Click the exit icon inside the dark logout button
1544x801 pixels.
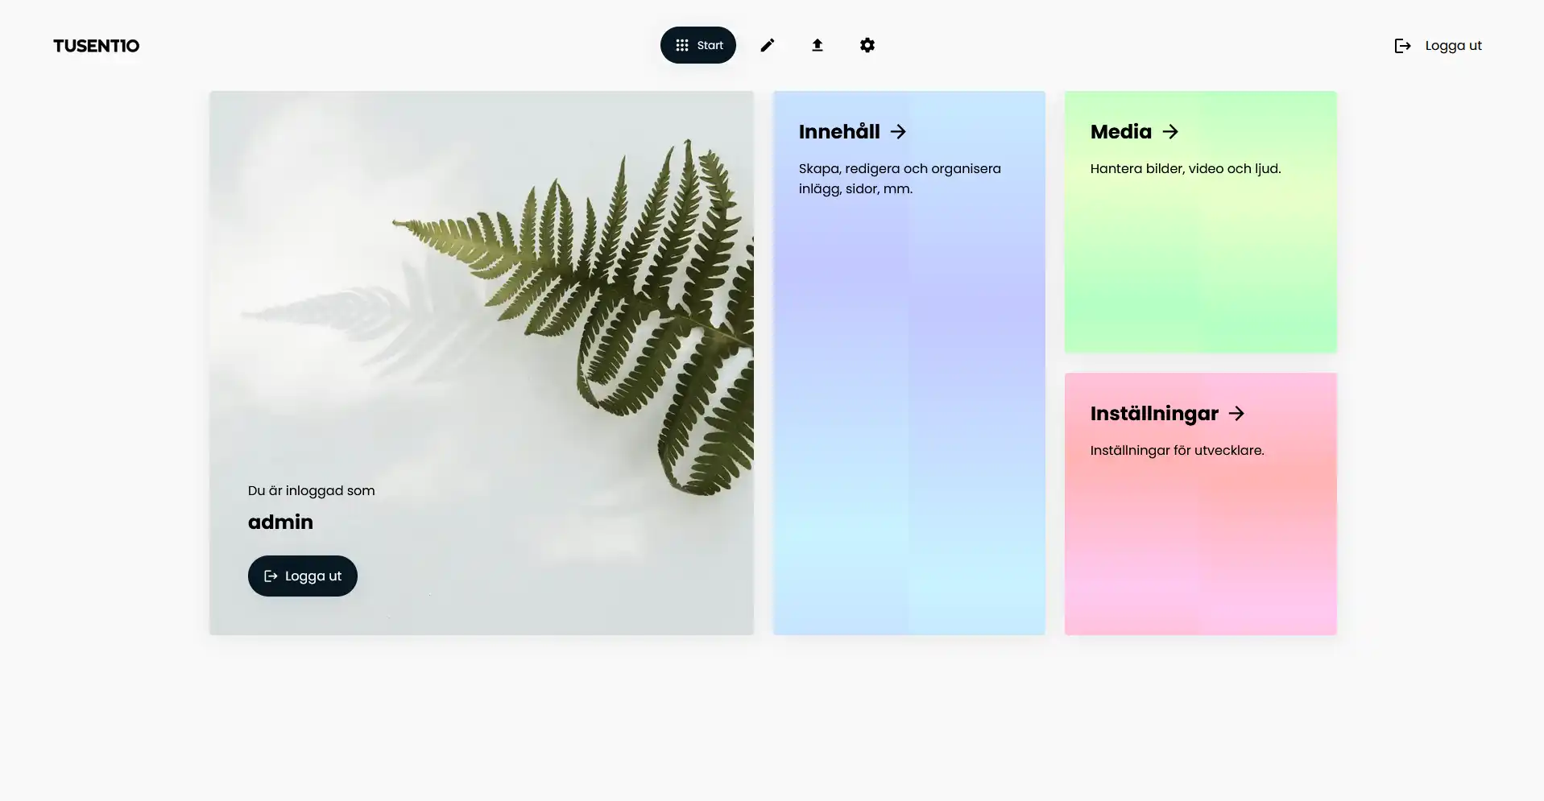coord(271,576)
